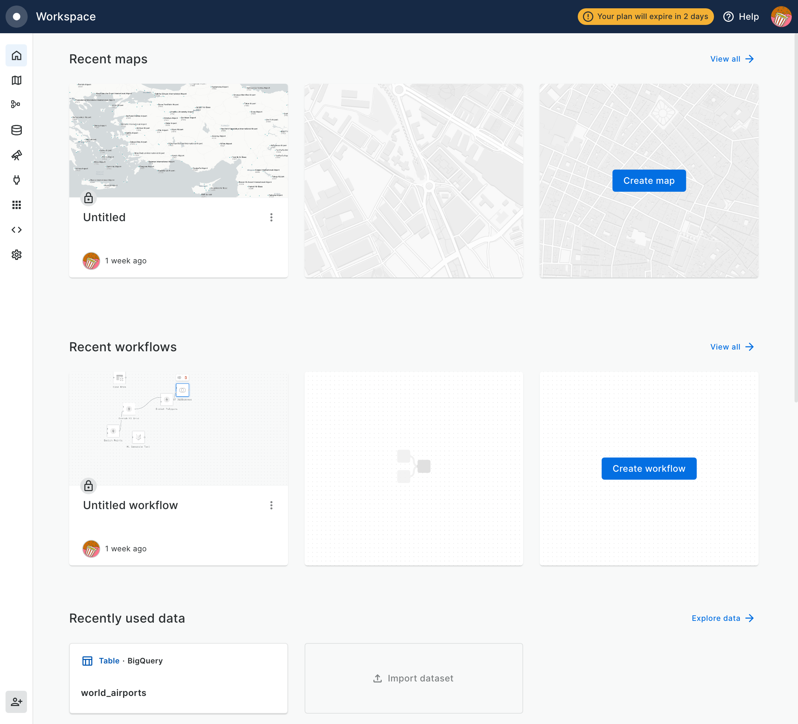Screen dimensions: 798x724
Task: Open options menu for Untitled map
Action: point(271,217)
